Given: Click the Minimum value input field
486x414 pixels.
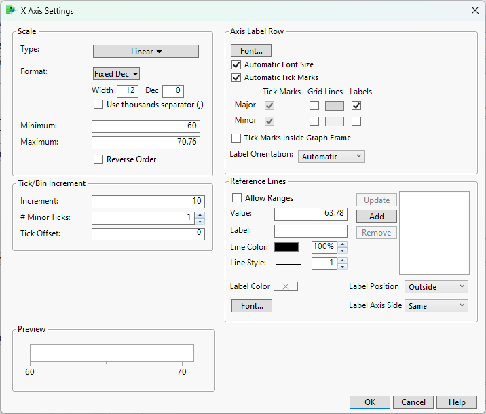Looking at the screenshot, I should 146,126.
